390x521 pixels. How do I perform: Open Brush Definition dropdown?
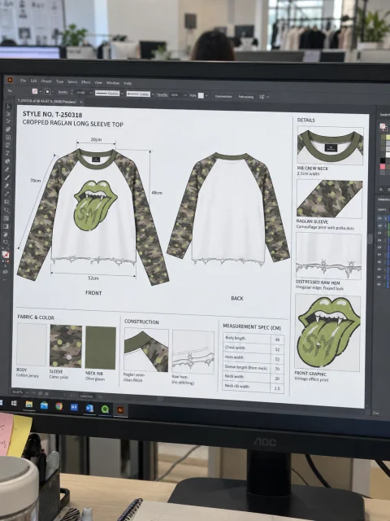153,94
